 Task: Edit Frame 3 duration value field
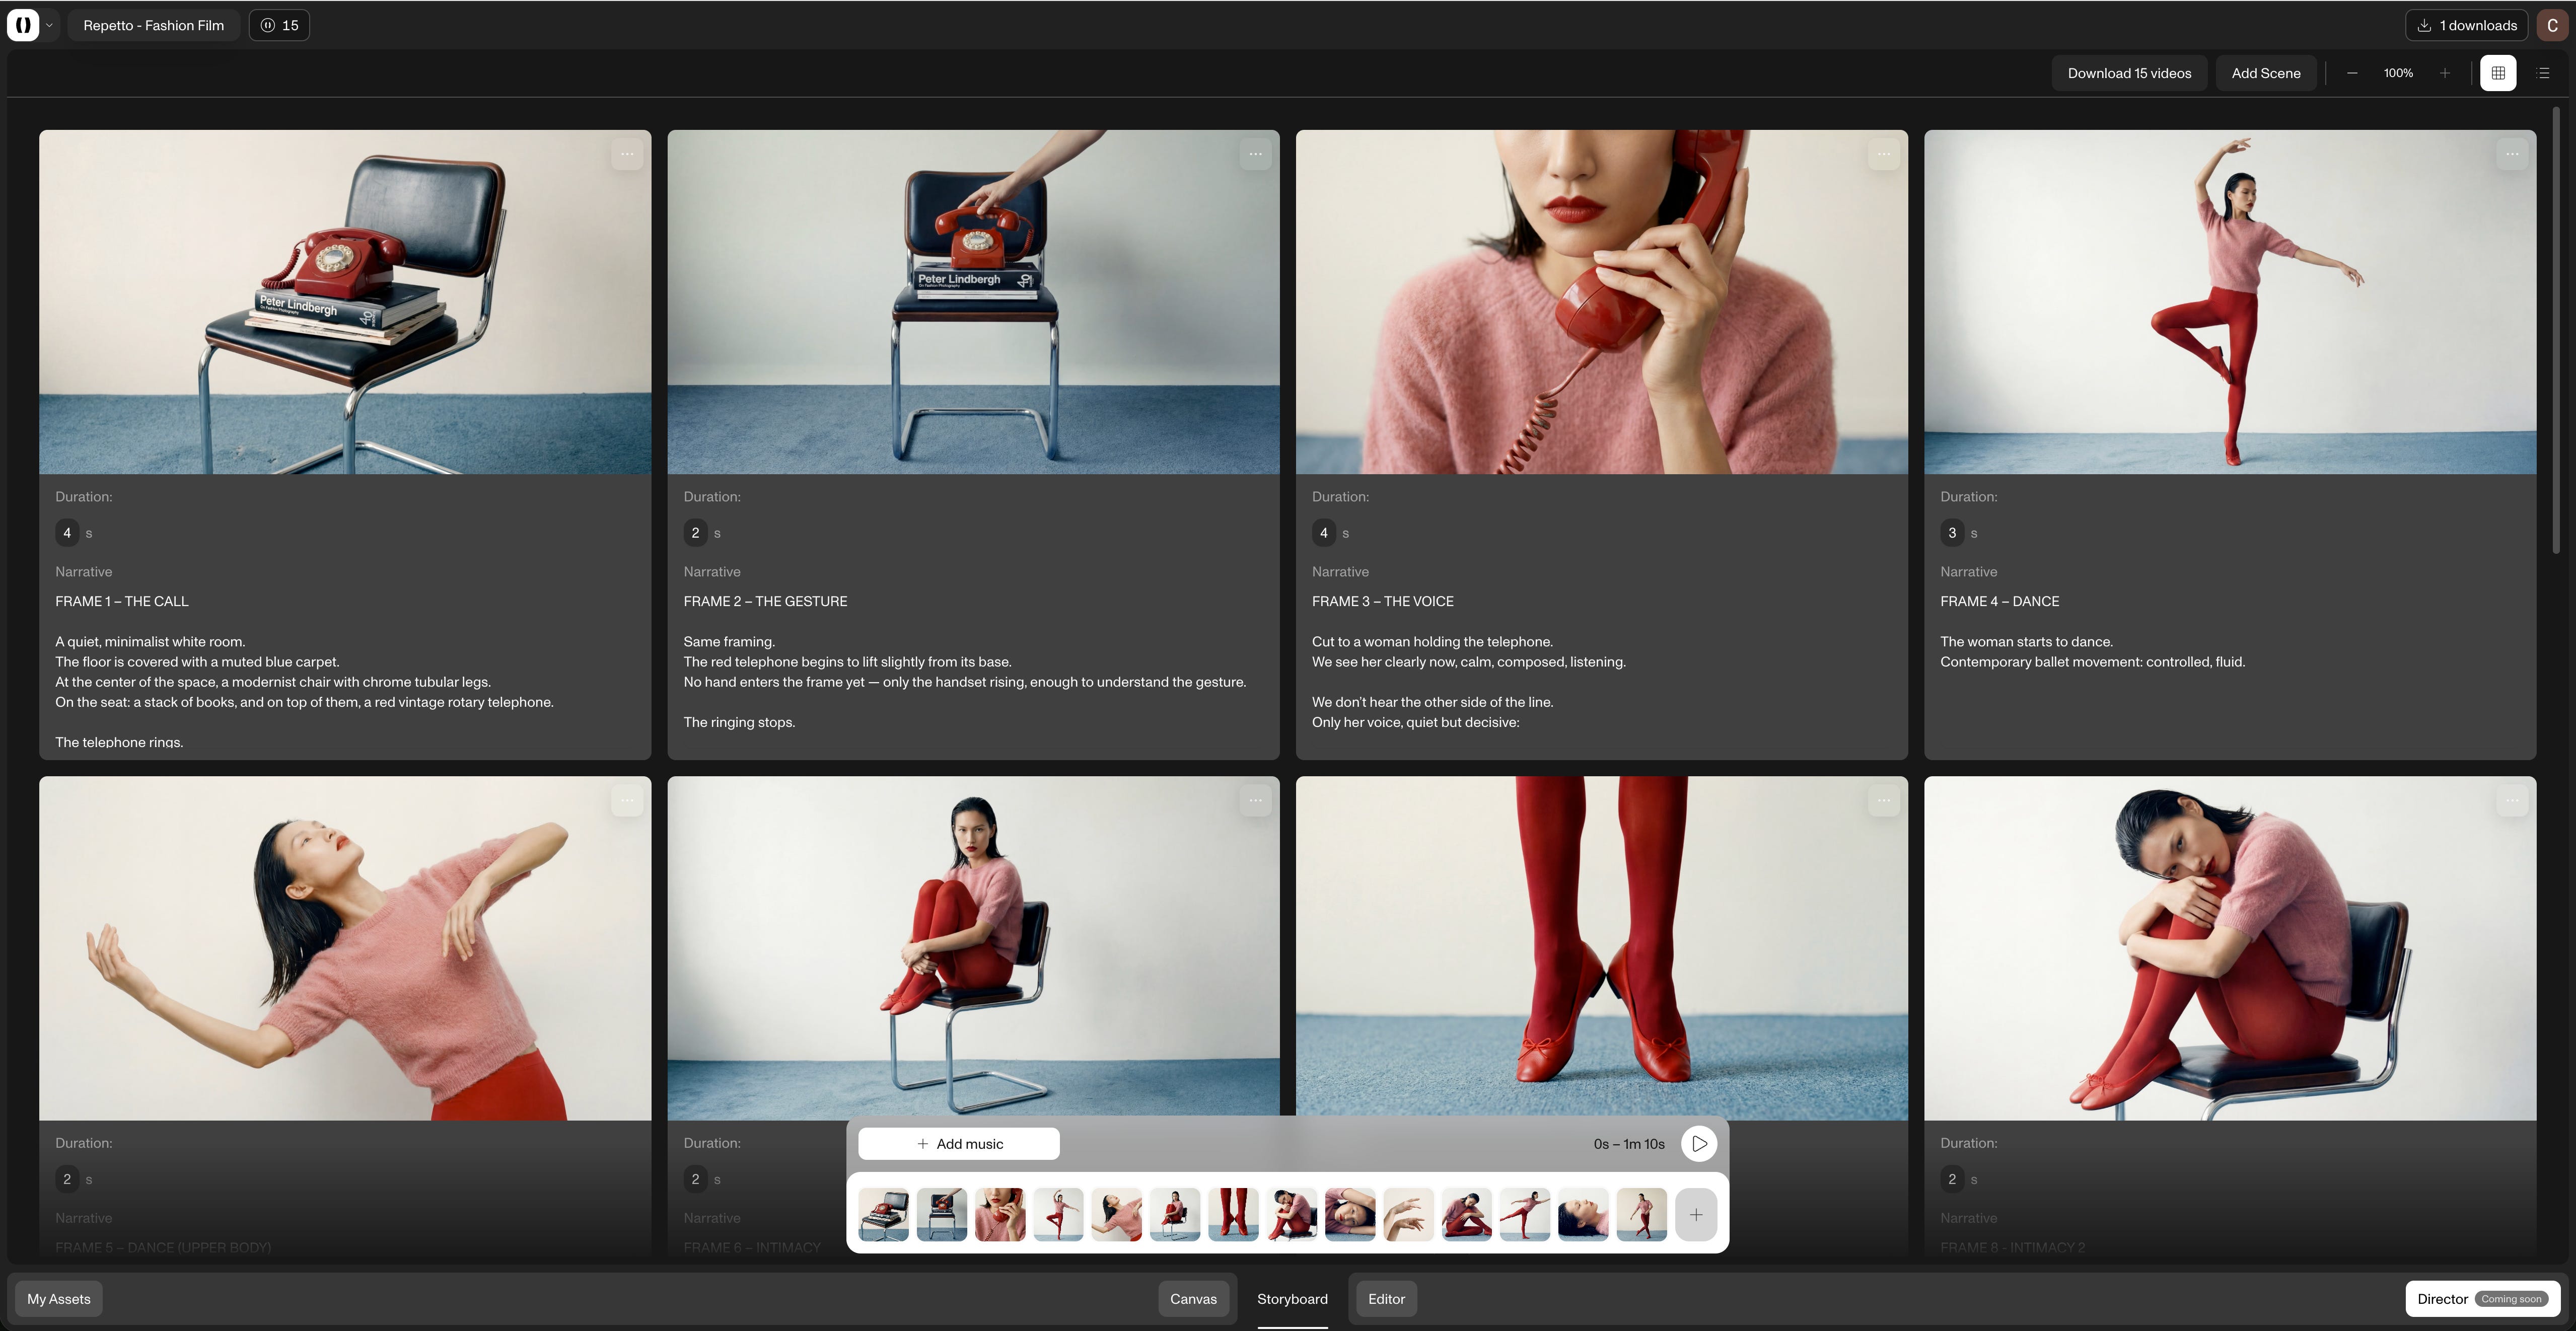[x=1324, y=533]
